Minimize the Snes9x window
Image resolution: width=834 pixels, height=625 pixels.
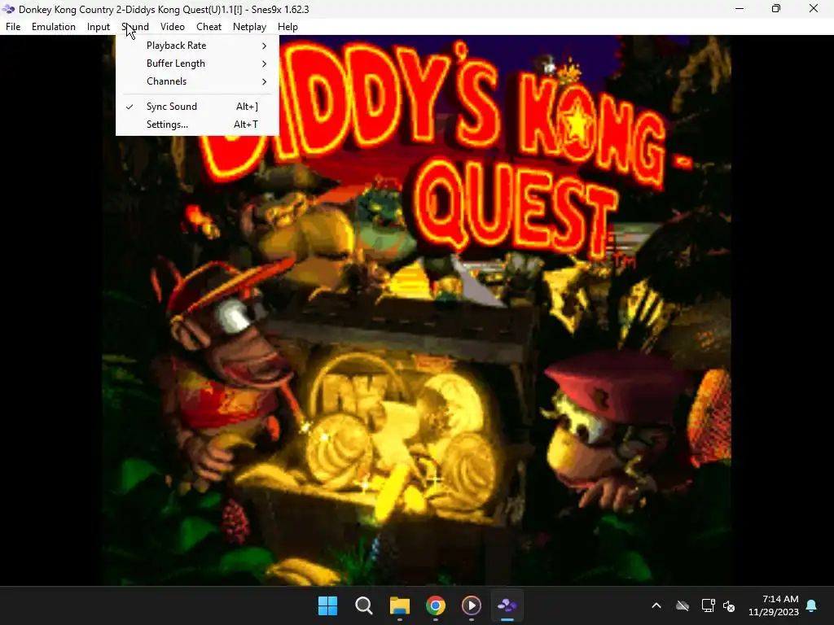point(740,8)
